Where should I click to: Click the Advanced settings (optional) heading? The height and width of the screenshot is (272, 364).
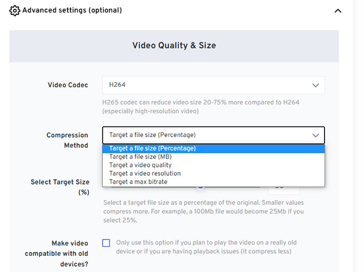click(72, 10)
